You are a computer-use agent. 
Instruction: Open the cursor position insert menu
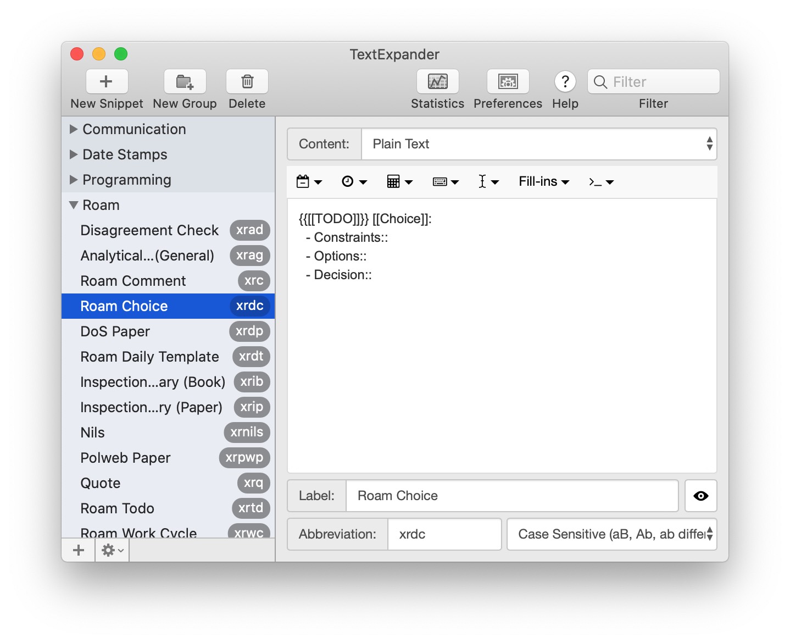click(x=488, y=181)
